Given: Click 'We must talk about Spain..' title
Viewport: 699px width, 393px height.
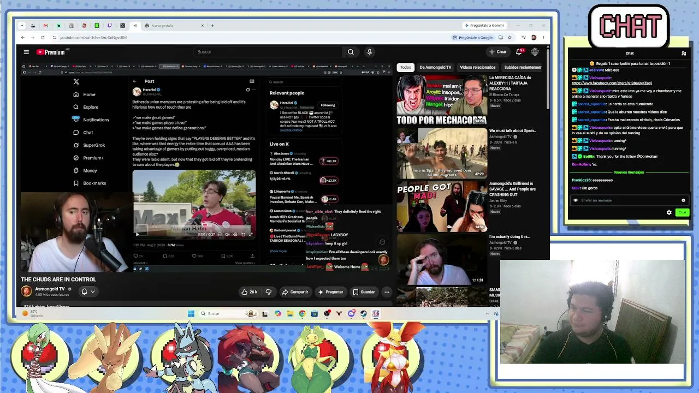Looking at the screenshot, I should [513, 131].
